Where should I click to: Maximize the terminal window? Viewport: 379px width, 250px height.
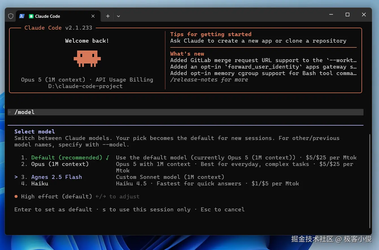[347, 15]
